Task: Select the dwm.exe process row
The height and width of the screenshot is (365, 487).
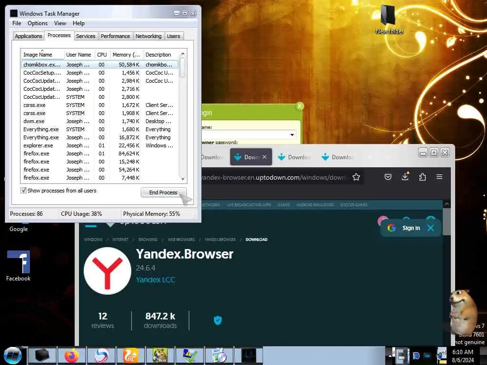Action: click(100, 121)
